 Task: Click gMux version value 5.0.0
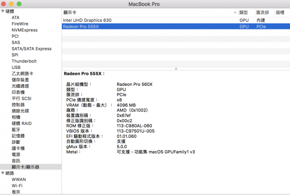point(122,147)
